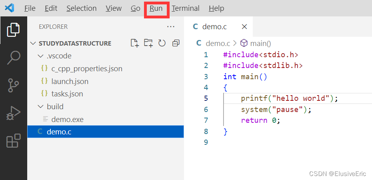Click line number 1 in the gutter
372x180 pixels.
pyautogui.click(x=206, y=55)
